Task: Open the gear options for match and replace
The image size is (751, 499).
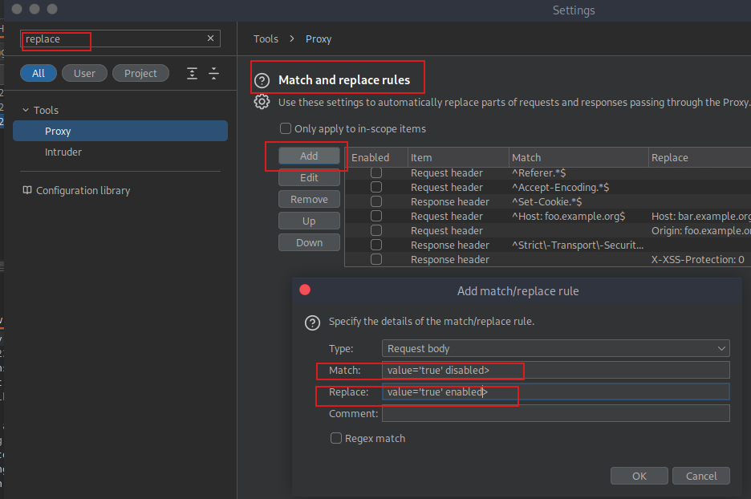Action: [262, 102]
